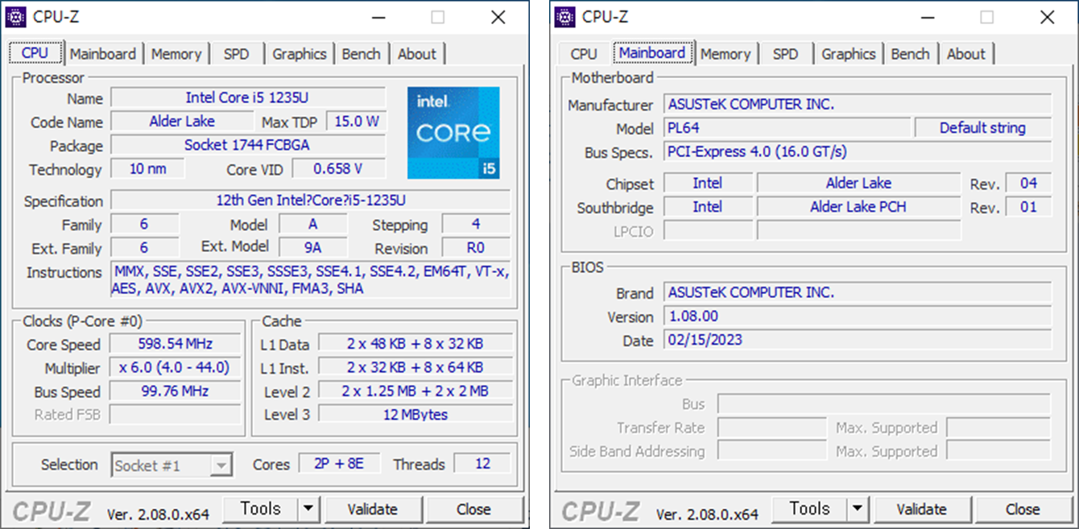
Task: Switch to the Bench tab in the right window
Action: pyautogui.click(x=911, y=54)
